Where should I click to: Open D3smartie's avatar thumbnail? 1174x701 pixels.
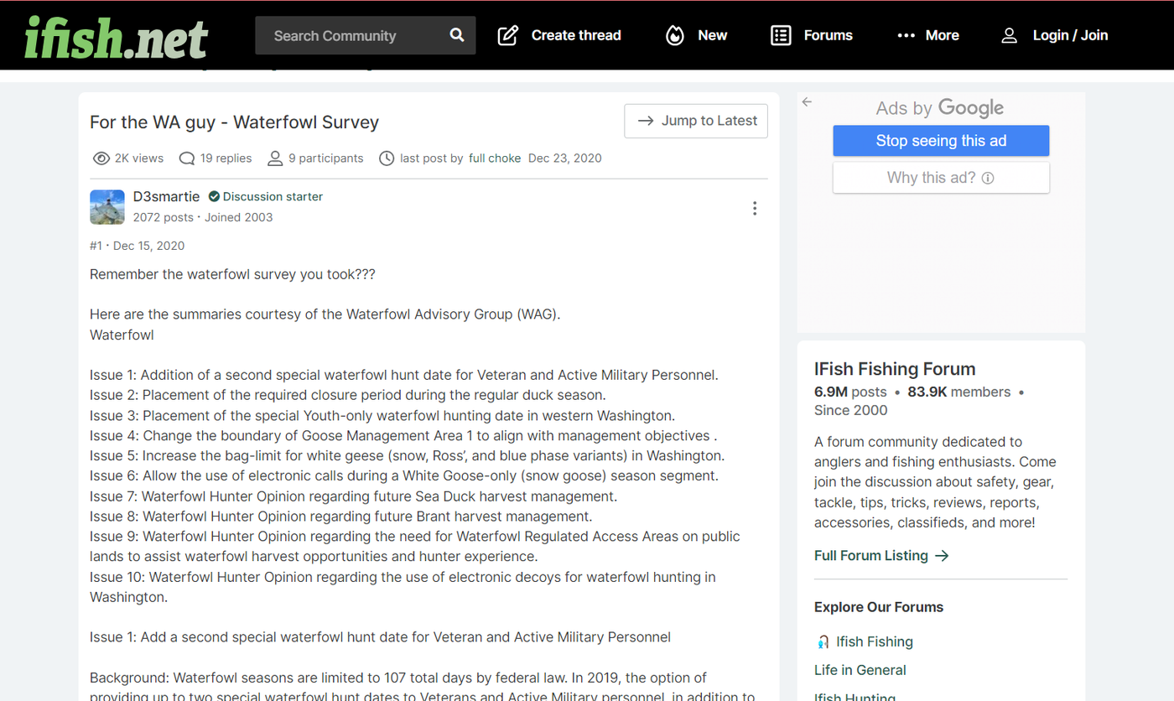pyautogui.click(x=107, y=207)
